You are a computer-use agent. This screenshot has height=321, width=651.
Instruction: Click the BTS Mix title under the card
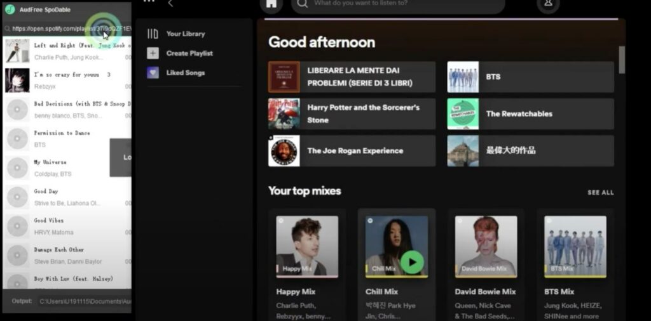(x=559, y=292)
